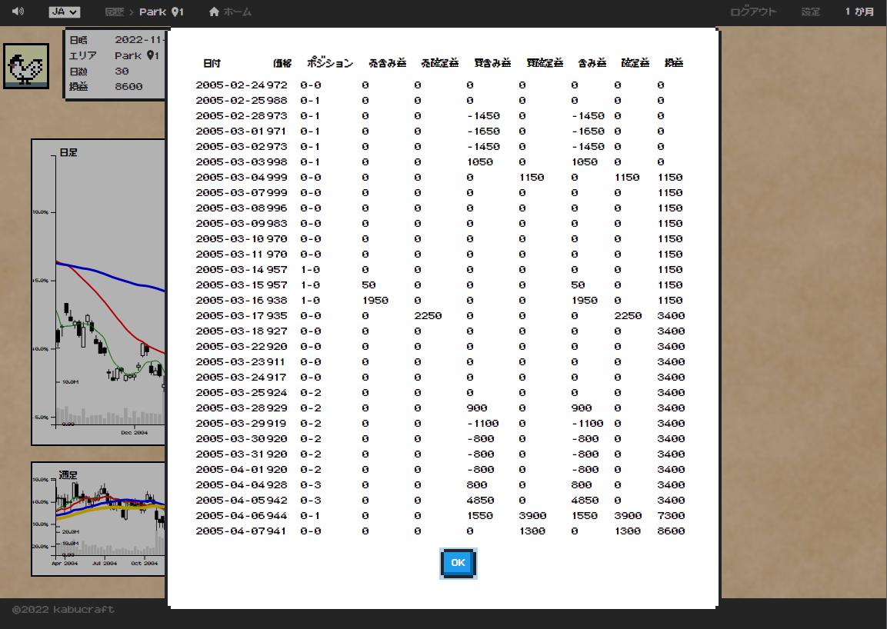Click the 週足 weekly chart
Screen dimensions: 887x629
coord(98,518)
